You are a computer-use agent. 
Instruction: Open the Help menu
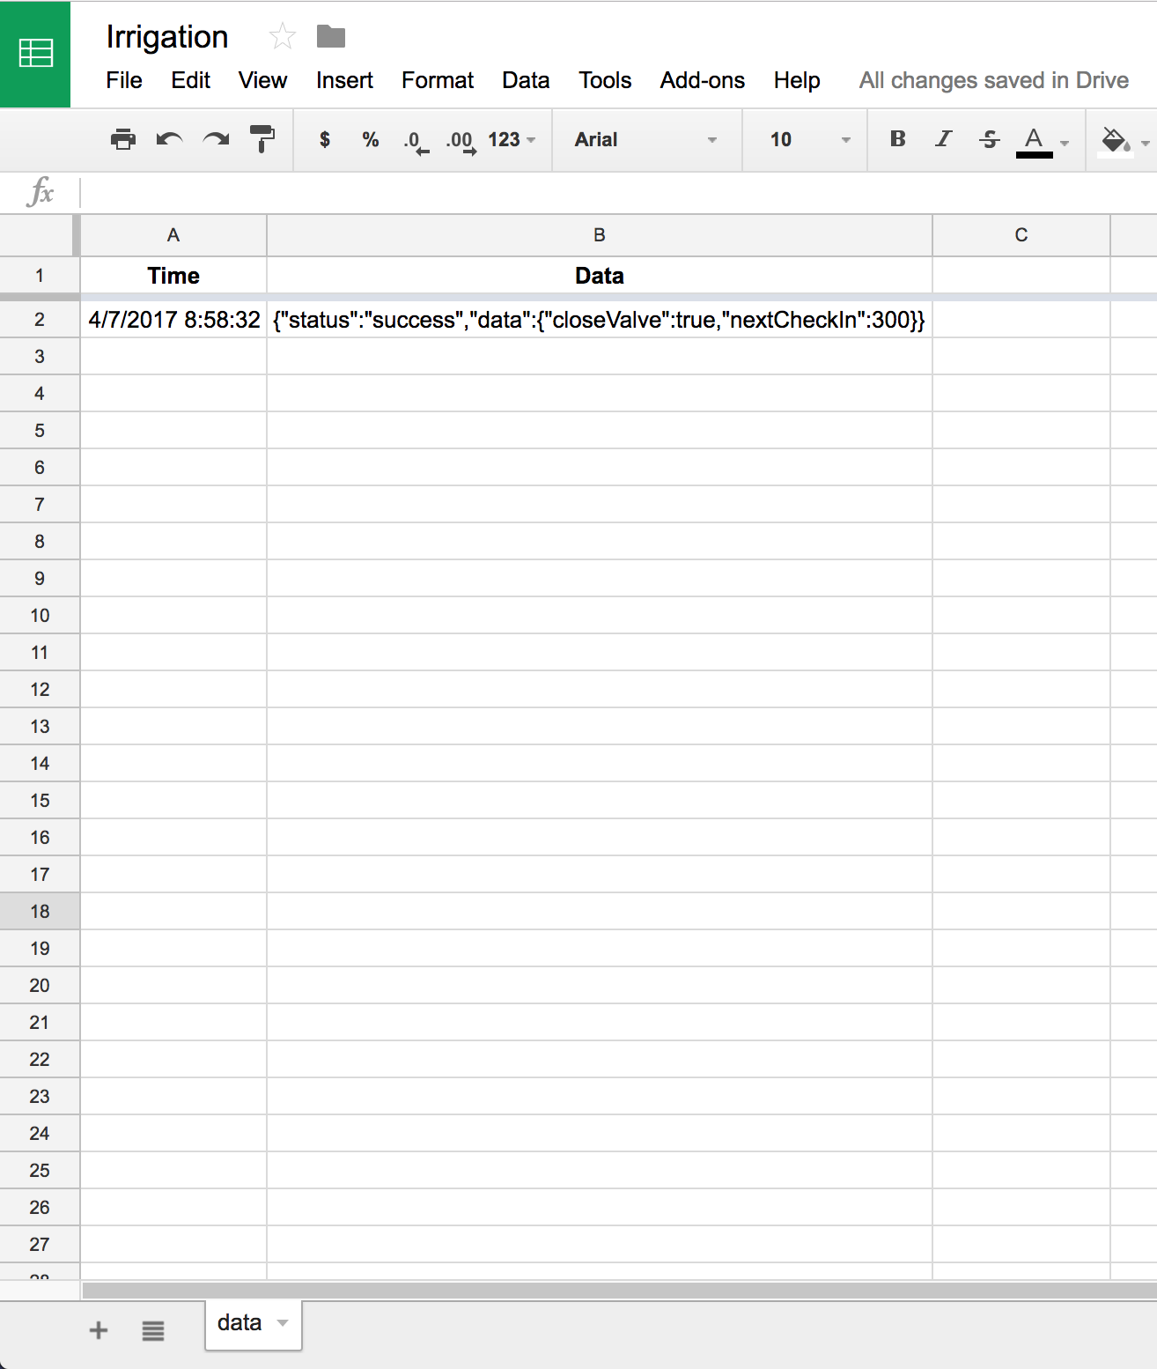(797, 80)
